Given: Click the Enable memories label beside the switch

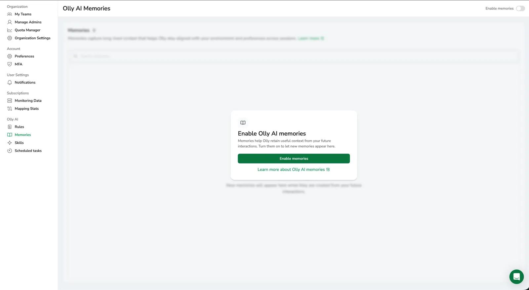Looking at the screenshot, I should (499, 9).
